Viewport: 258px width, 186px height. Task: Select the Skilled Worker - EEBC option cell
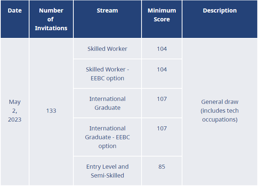tap(107, 74)
